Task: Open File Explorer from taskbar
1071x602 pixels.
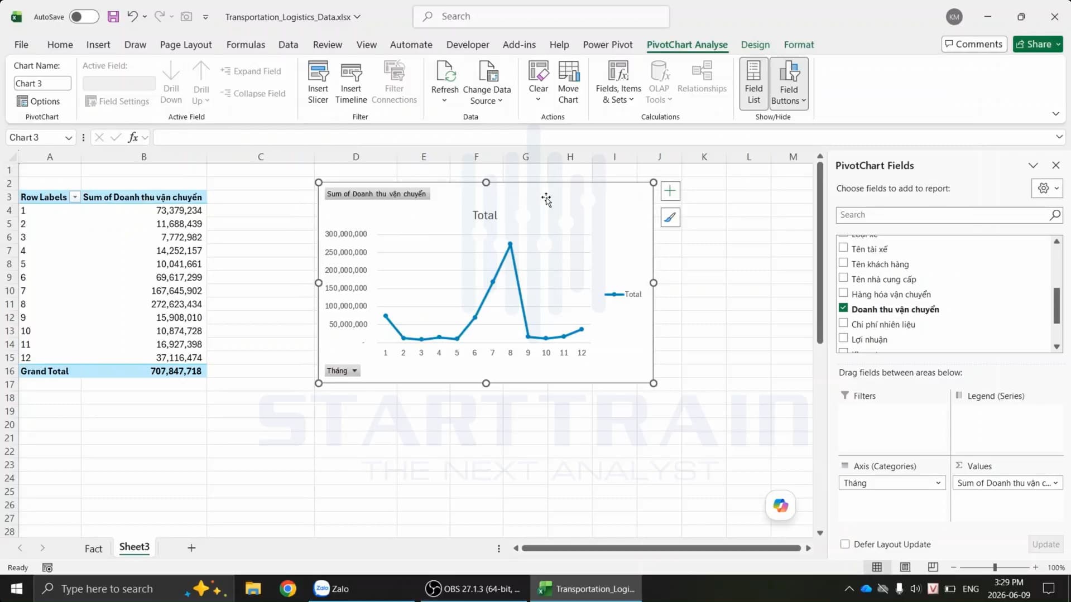Action: (253, 589)
